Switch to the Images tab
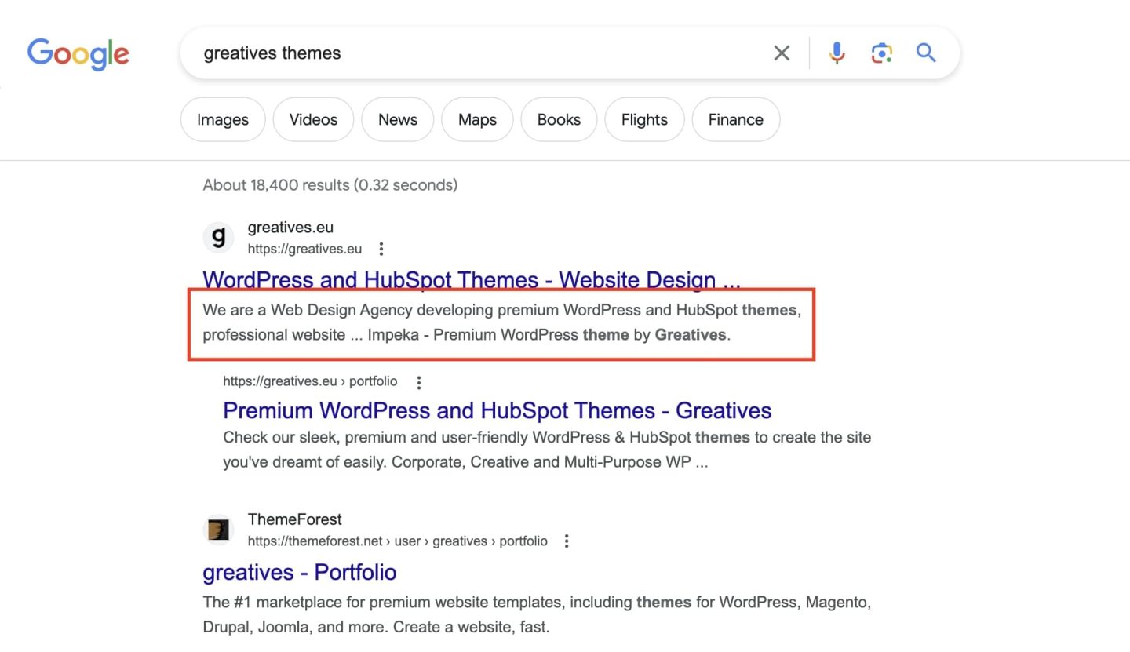Viewport: 1130px width, 652px height. 222,119
